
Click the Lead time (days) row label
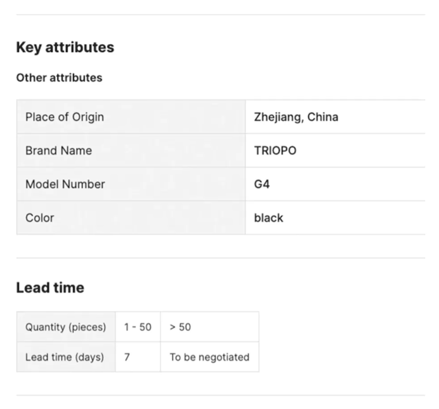[65, 357]
